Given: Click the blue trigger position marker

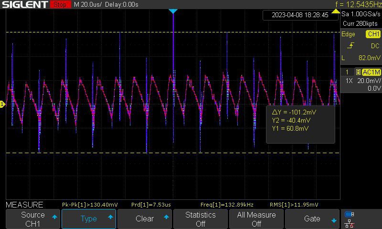Looking at the screenshot, I should click(x=173, y=11).
